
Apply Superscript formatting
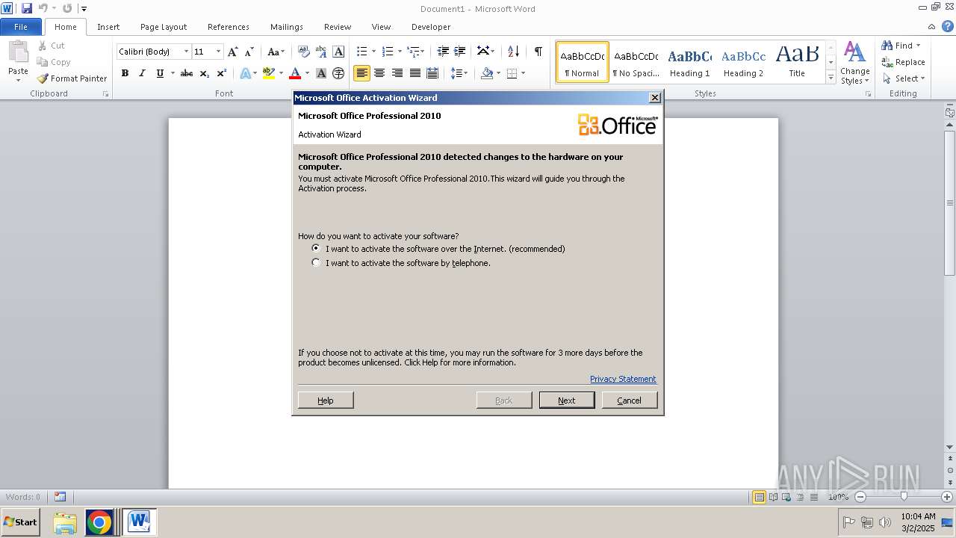pos(222,73)
